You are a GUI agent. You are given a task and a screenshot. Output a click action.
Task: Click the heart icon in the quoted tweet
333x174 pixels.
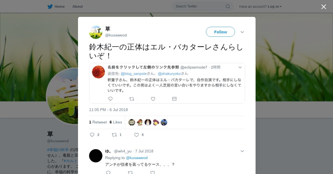[153, 99]
